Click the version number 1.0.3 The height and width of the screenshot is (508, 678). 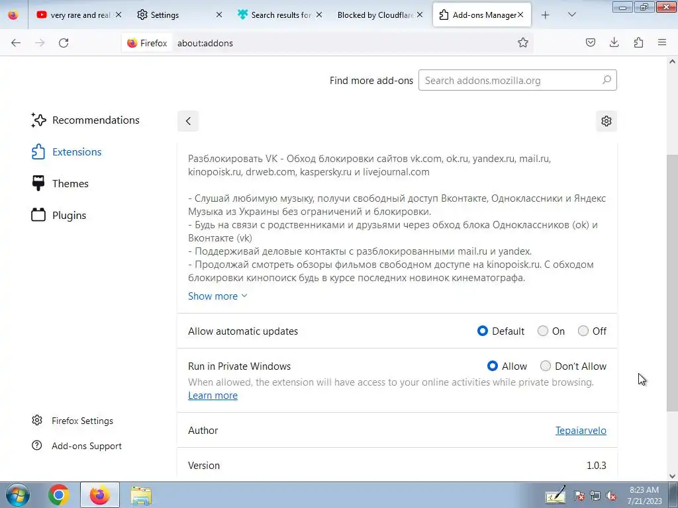597,465
